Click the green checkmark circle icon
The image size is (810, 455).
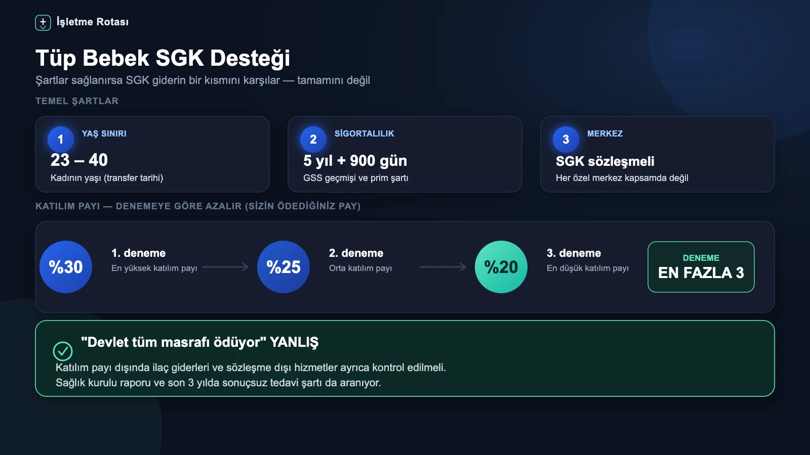[x=63, y=351]
